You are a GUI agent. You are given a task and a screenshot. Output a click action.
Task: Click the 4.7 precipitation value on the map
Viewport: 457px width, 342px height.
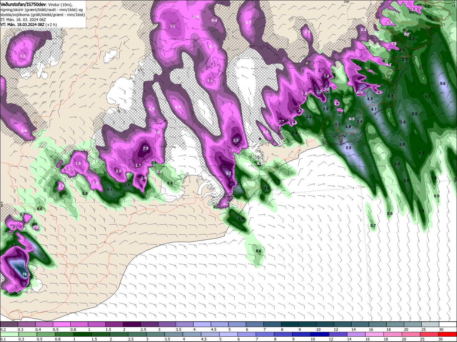(374, 109)
